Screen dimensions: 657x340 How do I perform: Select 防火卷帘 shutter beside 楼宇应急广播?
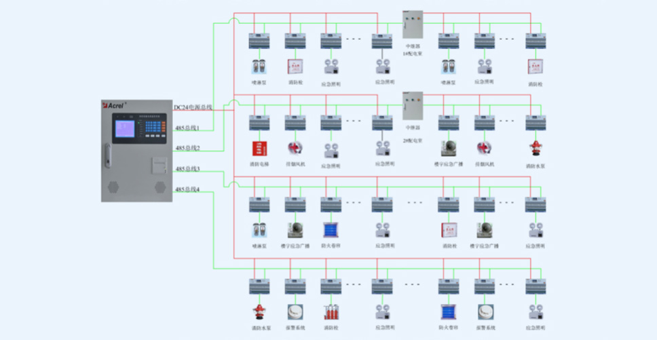coord(331,230)
